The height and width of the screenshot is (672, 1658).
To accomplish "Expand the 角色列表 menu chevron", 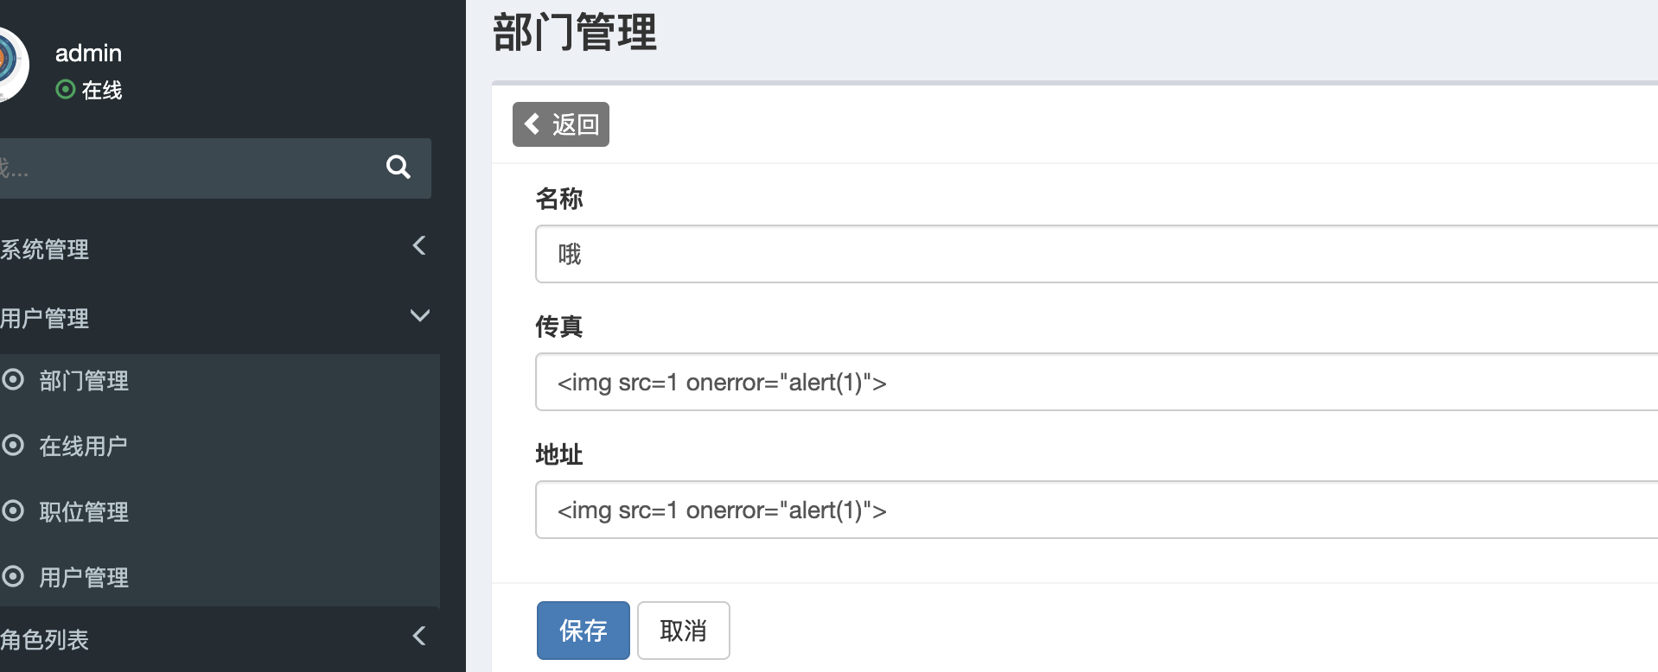I will pos(419,637).
